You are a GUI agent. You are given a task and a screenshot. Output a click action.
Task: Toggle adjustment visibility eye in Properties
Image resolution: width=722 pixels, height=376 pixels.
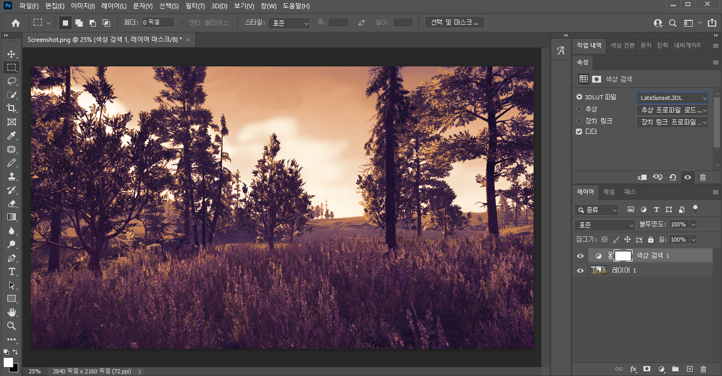tap(687, 177)
